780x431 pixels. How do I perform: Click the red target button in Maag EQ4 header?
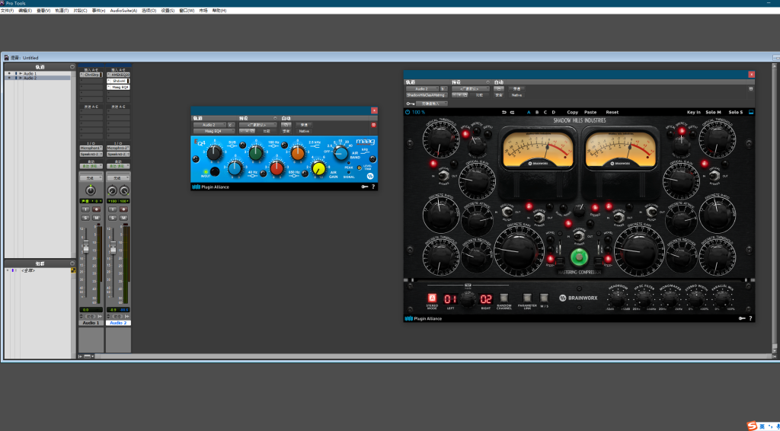[373, 125]
